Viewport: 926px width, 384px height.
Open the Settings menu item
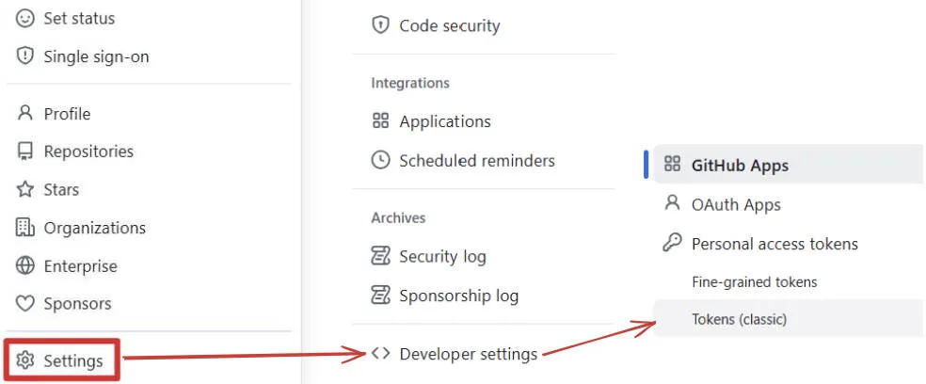click(72, 360)
